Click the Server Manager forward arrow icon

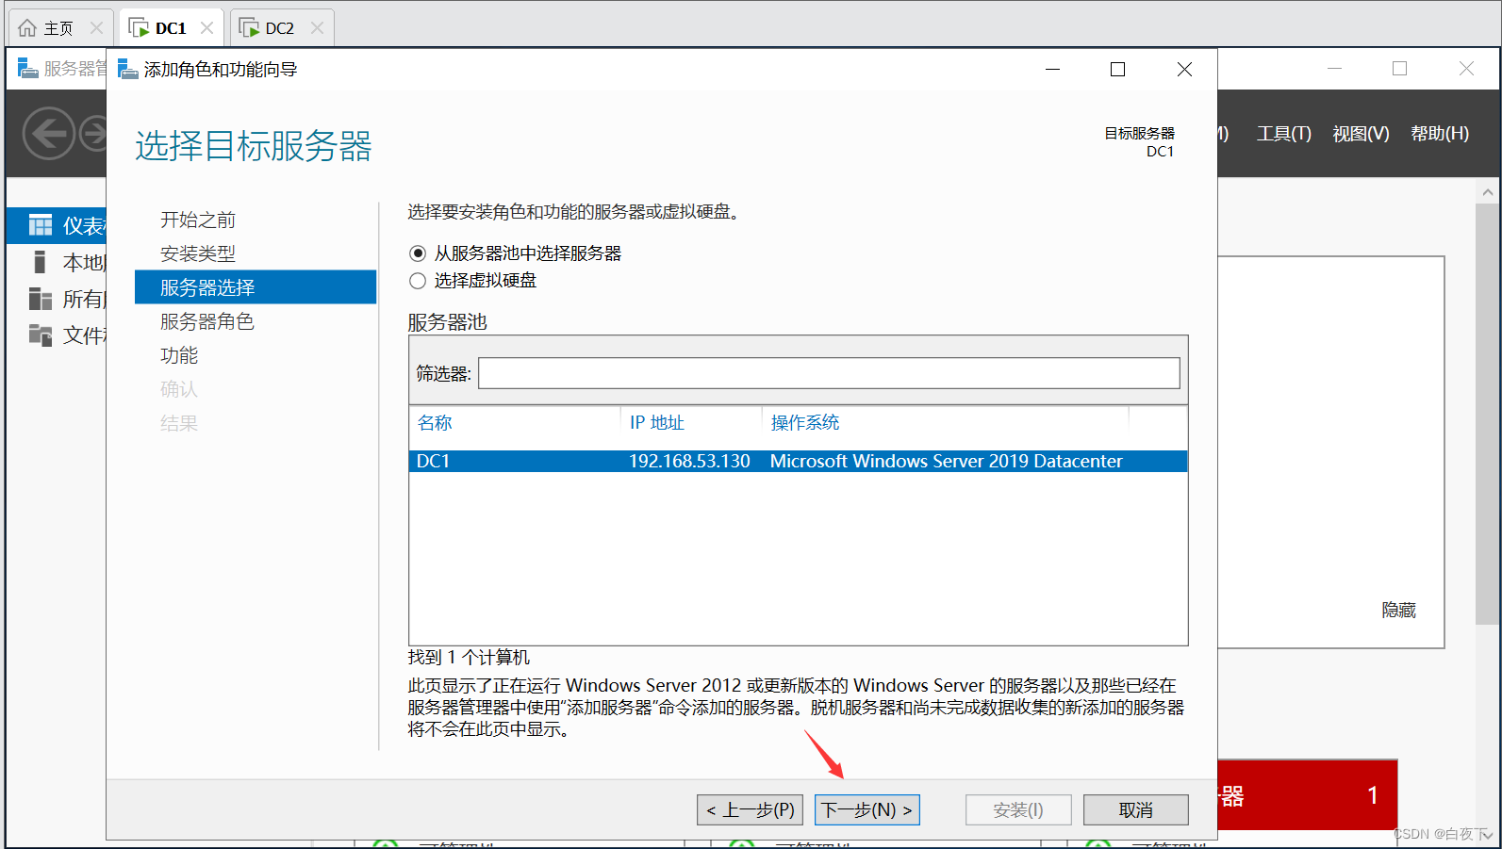point(93,134)
